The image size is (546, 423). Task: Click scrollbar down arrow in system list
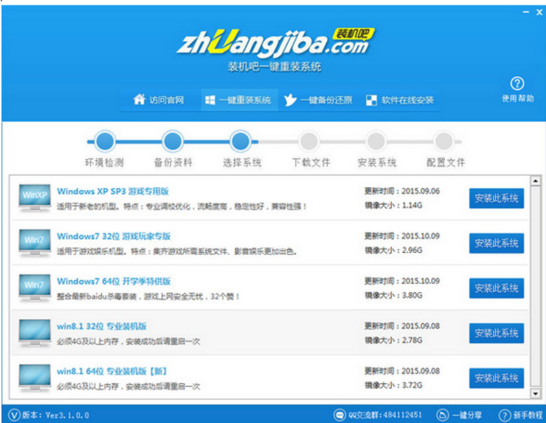coord(535,393)
